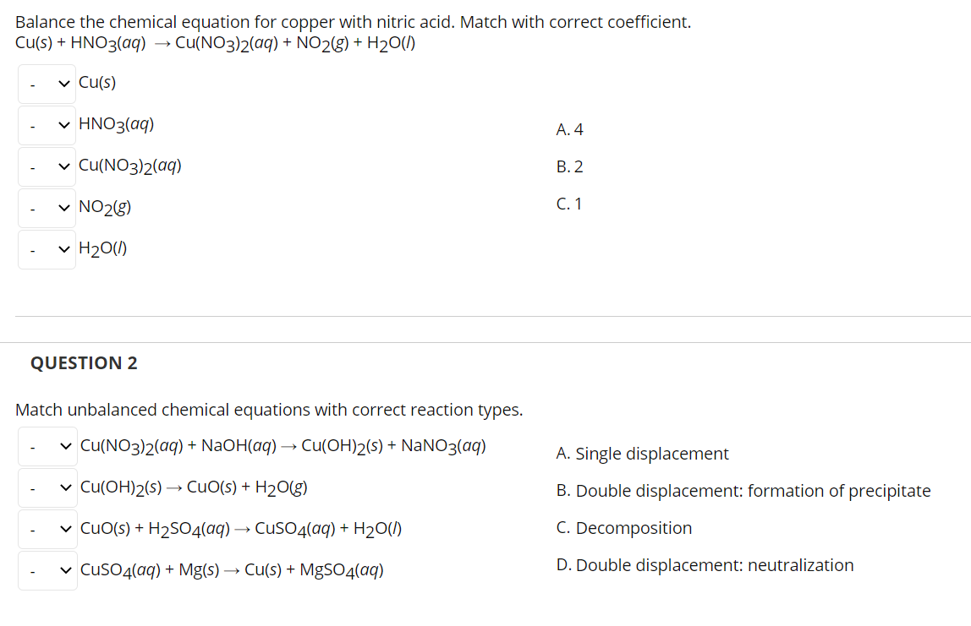Open the coefficient dropdown for HNO3(aq)
This screenshot has width=971, height=626.
tap(47, 123)
